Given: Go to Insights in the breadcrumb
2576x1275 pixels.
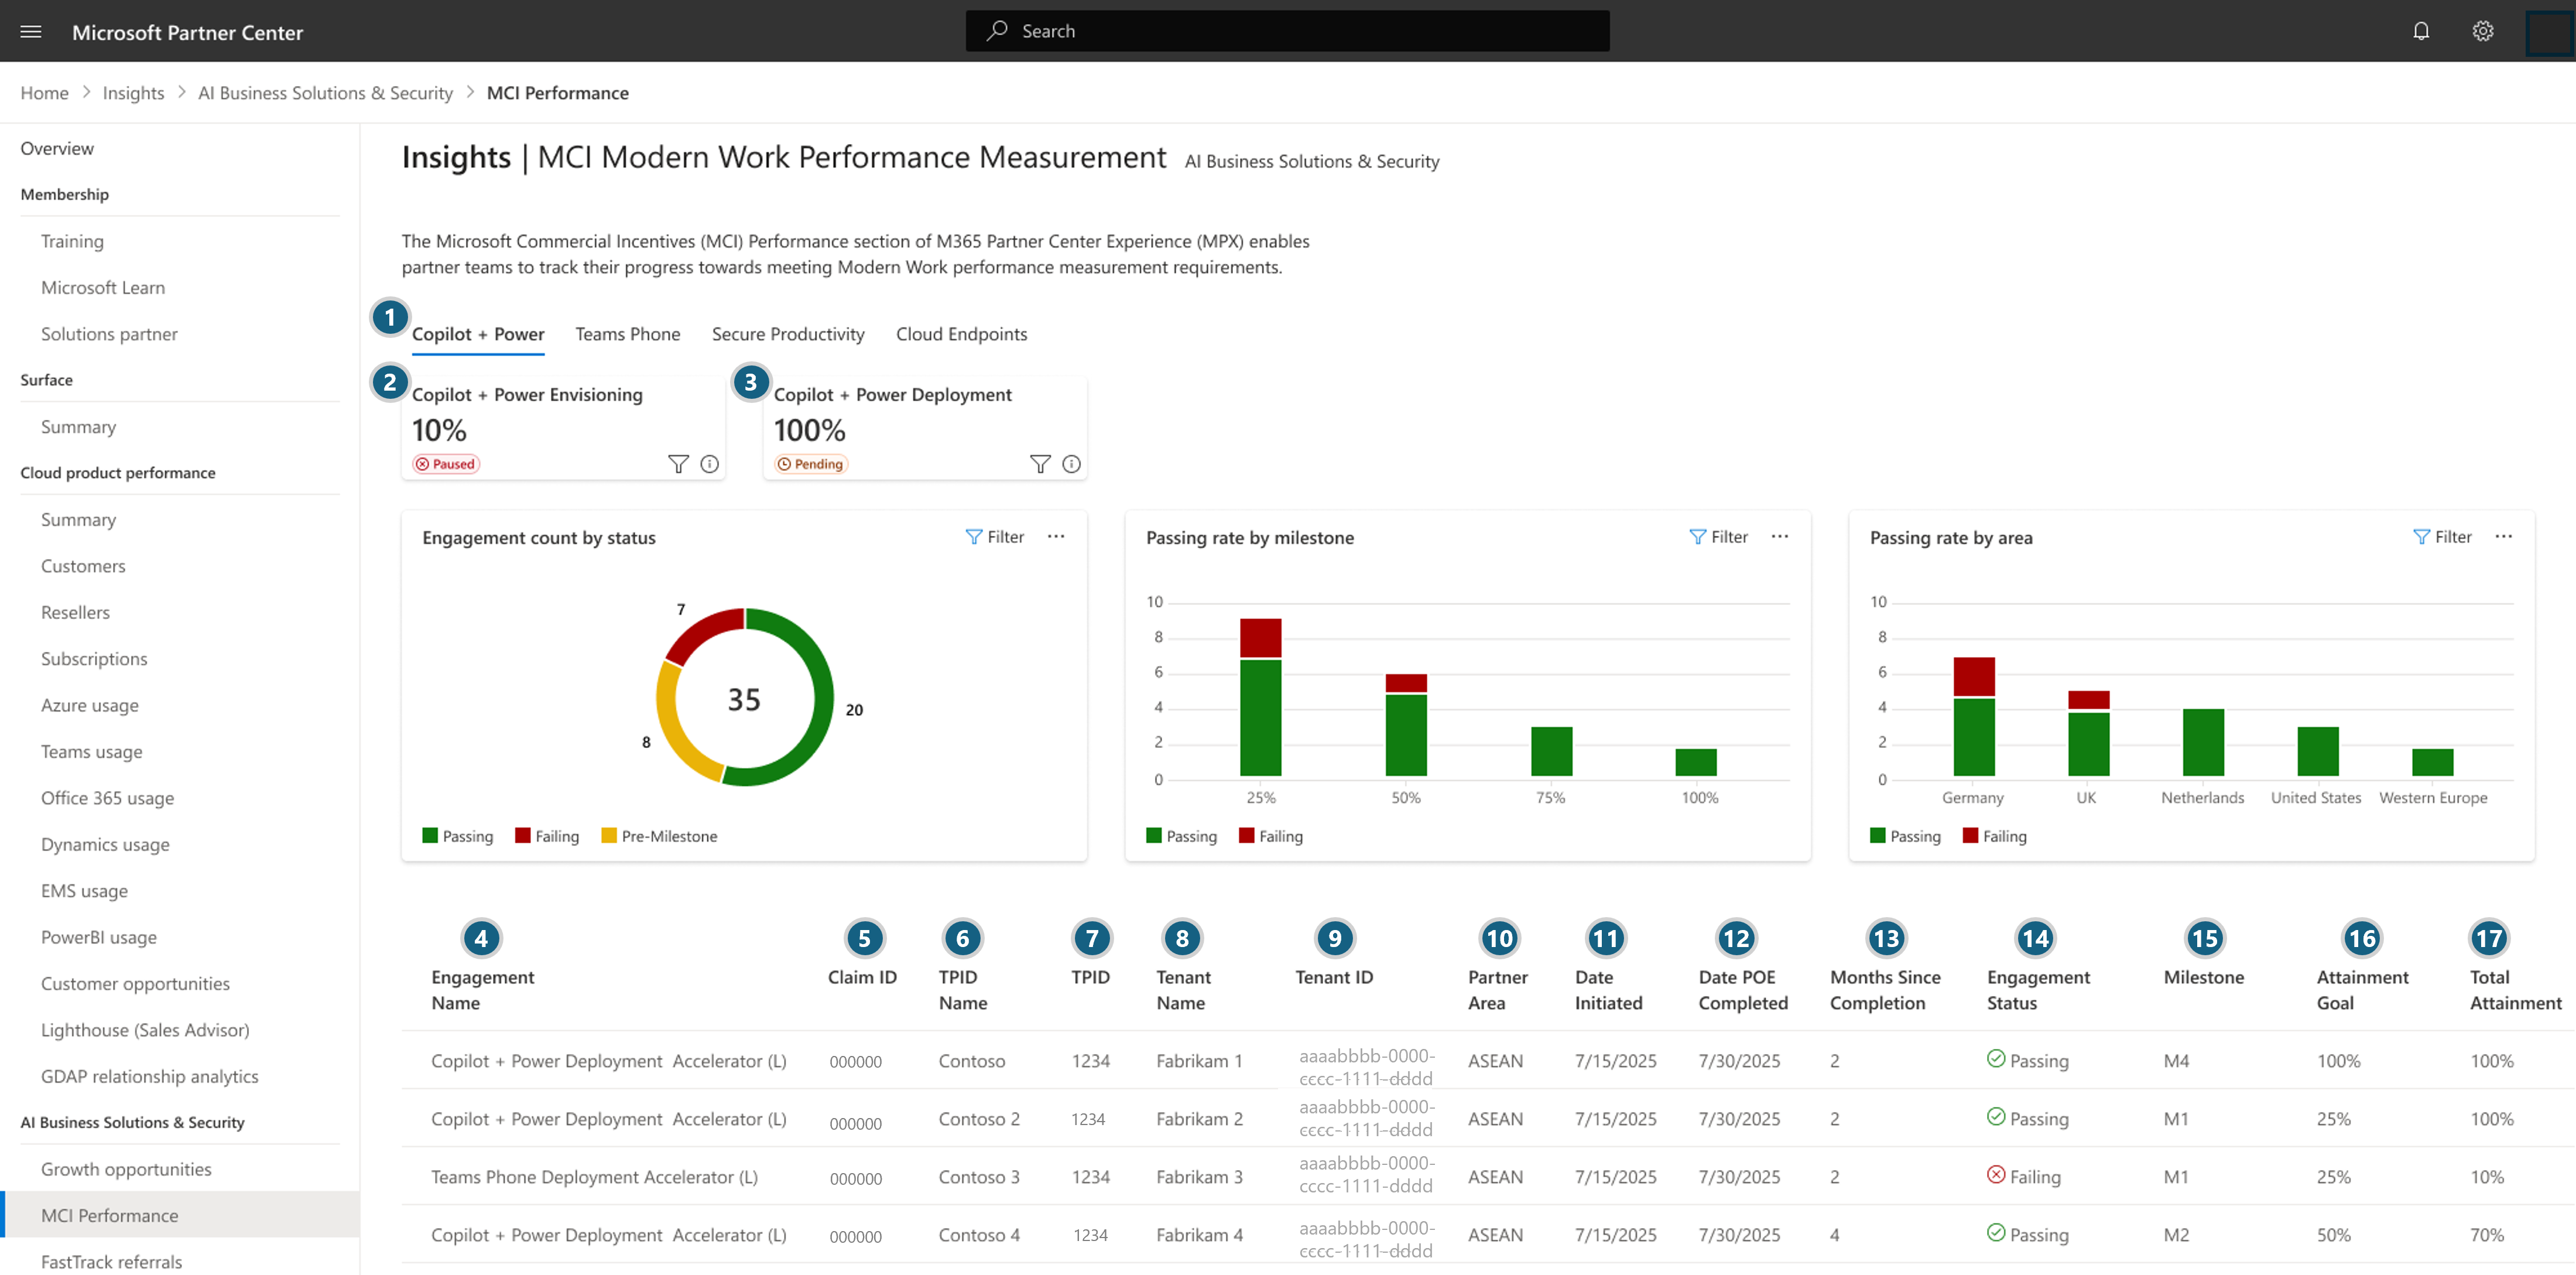Looking at the screenshot, I should (x=133, y=93).
